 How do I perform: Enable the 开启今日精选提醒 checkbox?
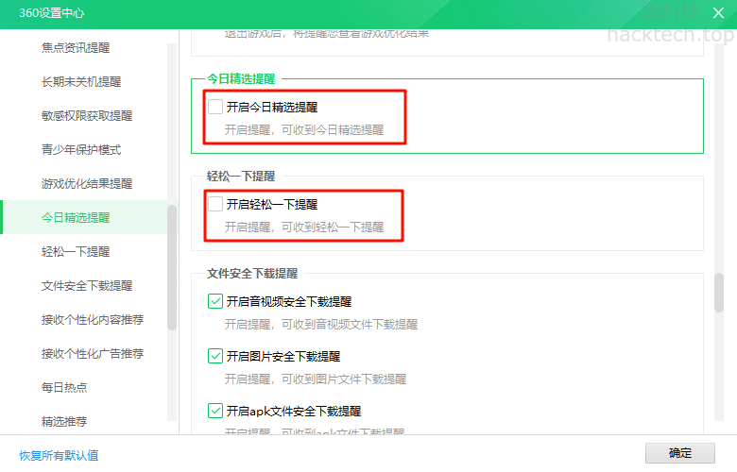pyautogui.click(x=215, y=108)
